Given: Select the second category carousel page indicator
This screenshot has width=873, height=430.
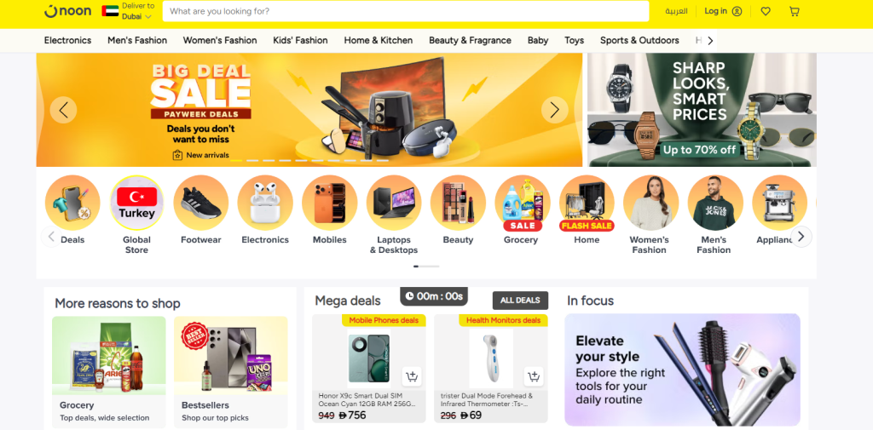Looking at the screenshot, I should point(430,267).
